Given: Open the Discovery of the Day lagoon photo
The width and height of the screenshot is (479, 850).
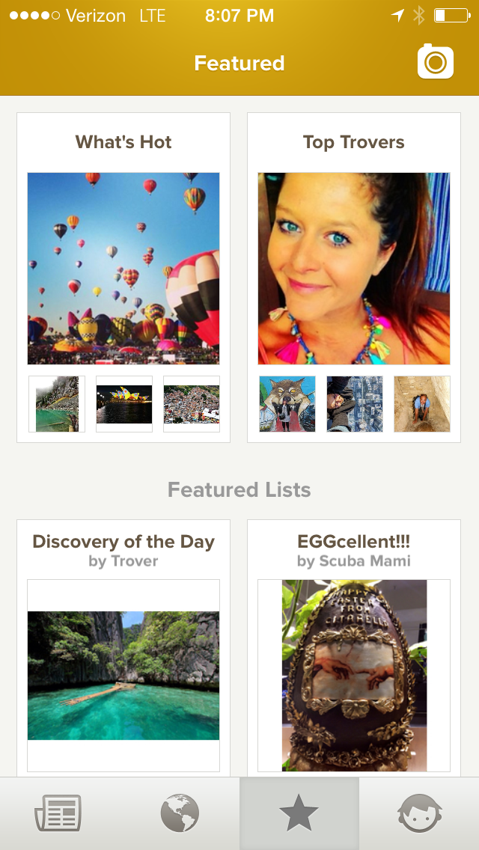Looking at the screenshot, I should [x=123, y=675].
